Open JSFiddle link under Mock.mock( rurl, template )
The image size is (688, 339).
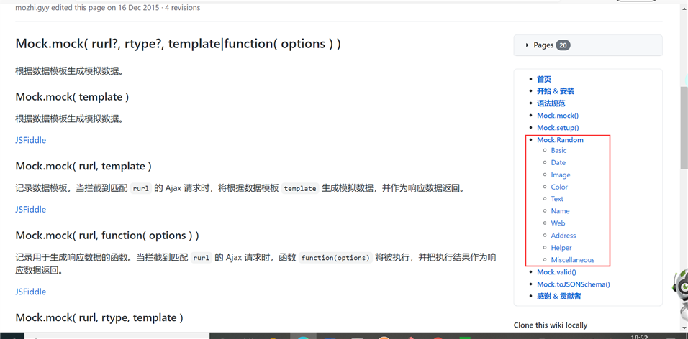tap(31, 209)
